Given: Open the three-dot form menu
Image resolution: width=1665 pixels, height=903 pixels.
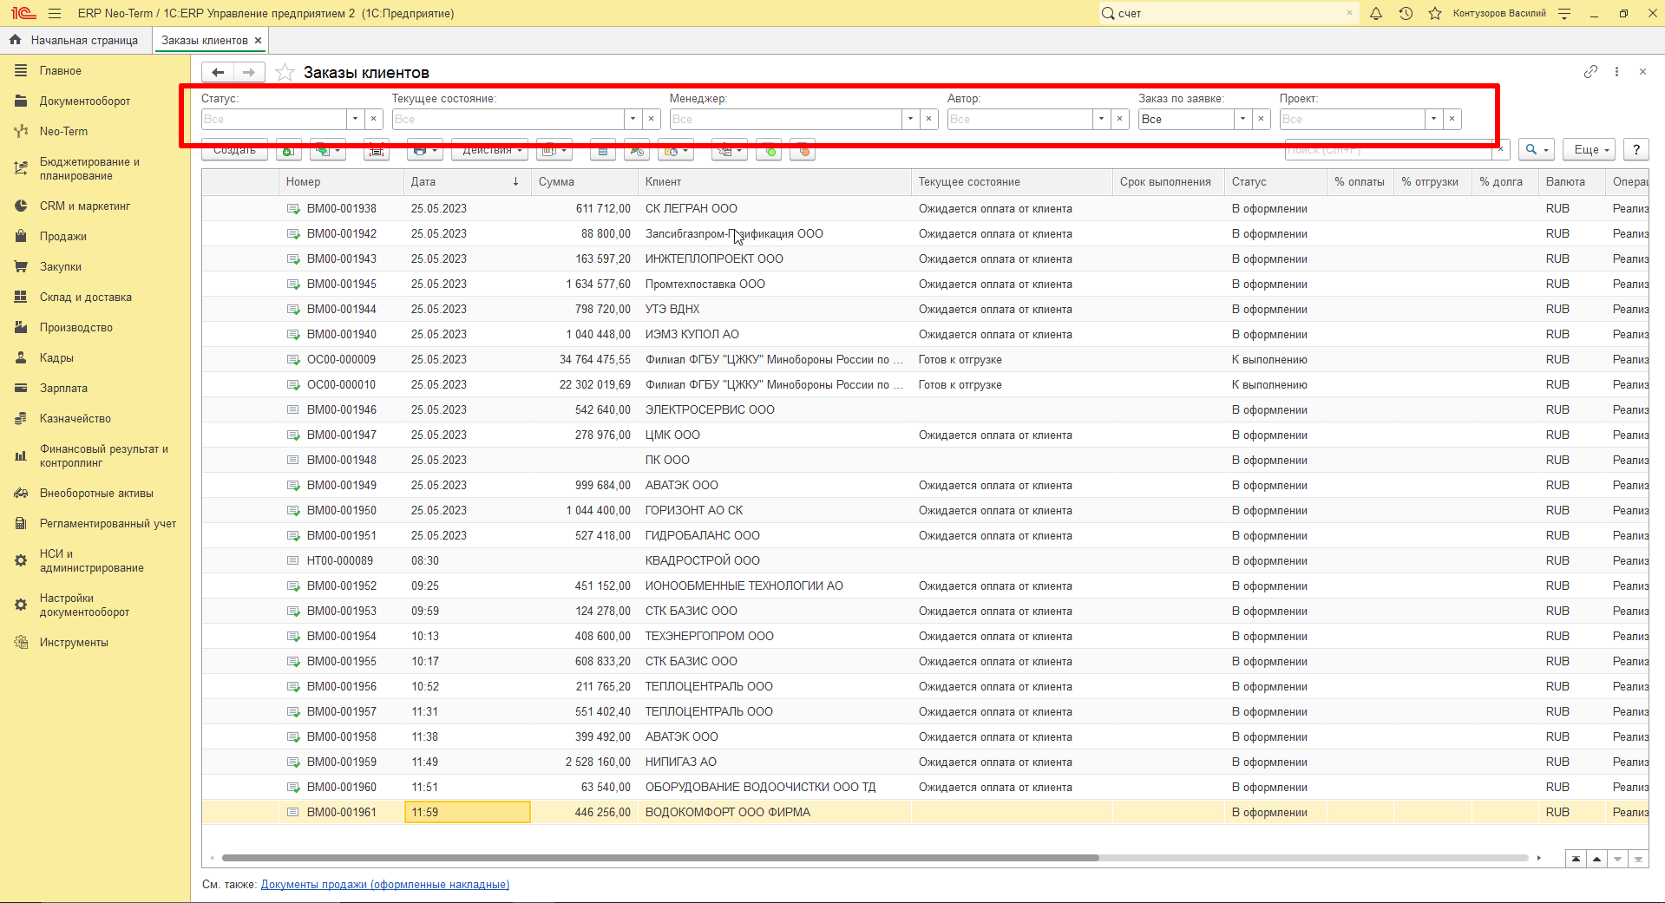Looking at the screenshot, I should (1616, 72).
